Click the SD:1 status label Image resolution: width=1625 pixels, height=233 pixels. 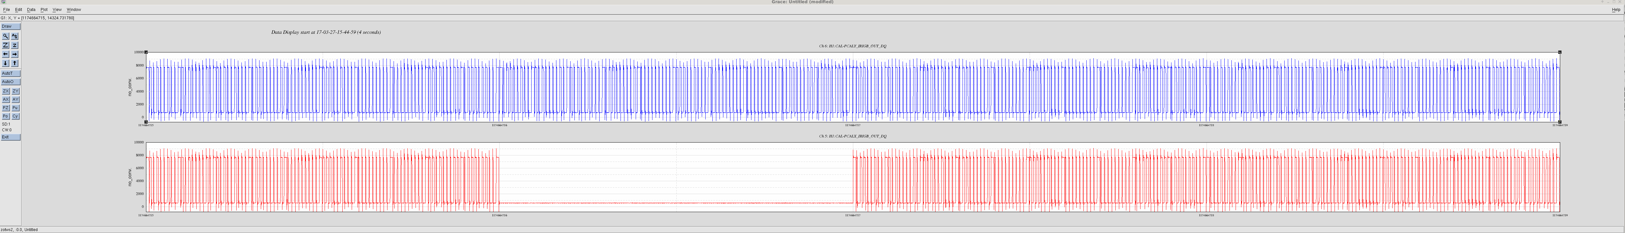pos(6,124)
